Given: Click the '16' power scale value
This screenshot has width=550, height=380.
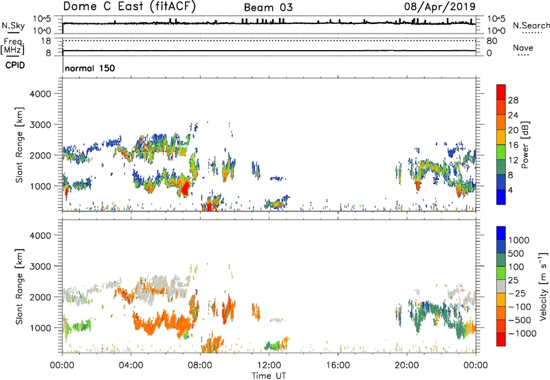Looking at the screenshot, I should tap(513, 145).
